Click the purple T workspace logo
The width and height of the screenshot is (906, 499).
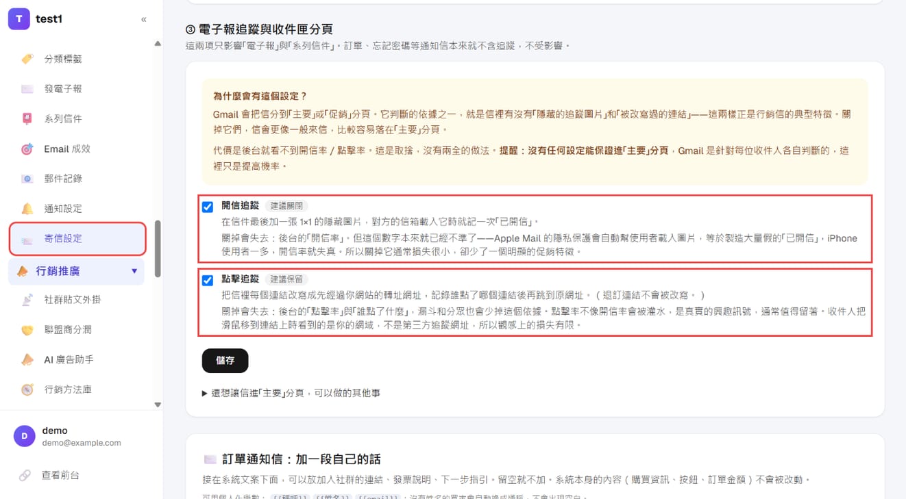pos(19,19)
